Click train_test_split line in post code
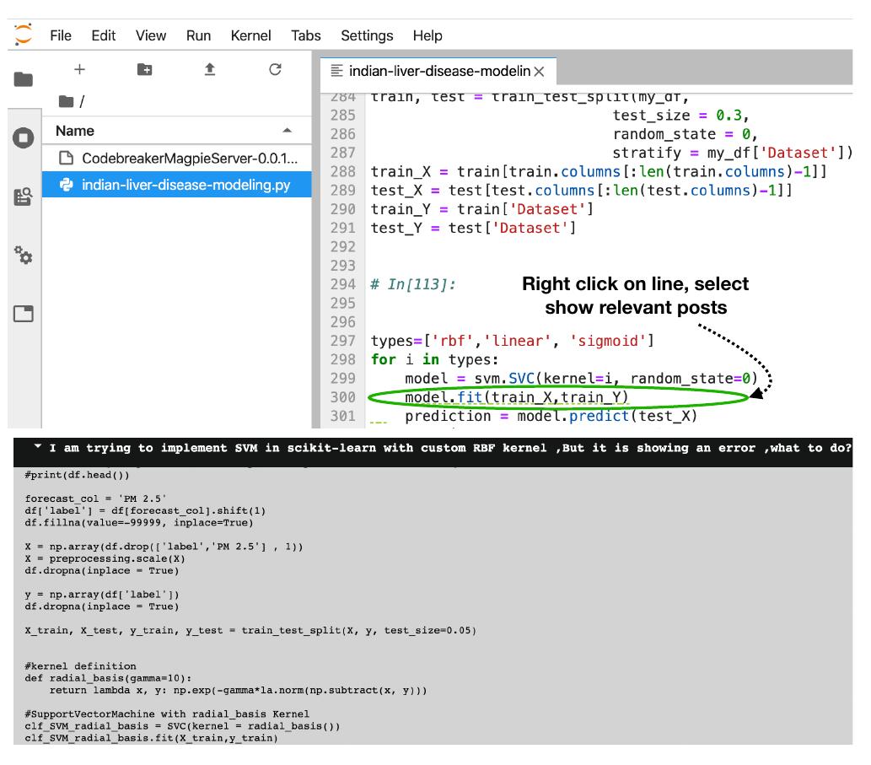The image size is (871, 765). pyautogui.click(x=250, y=630)
